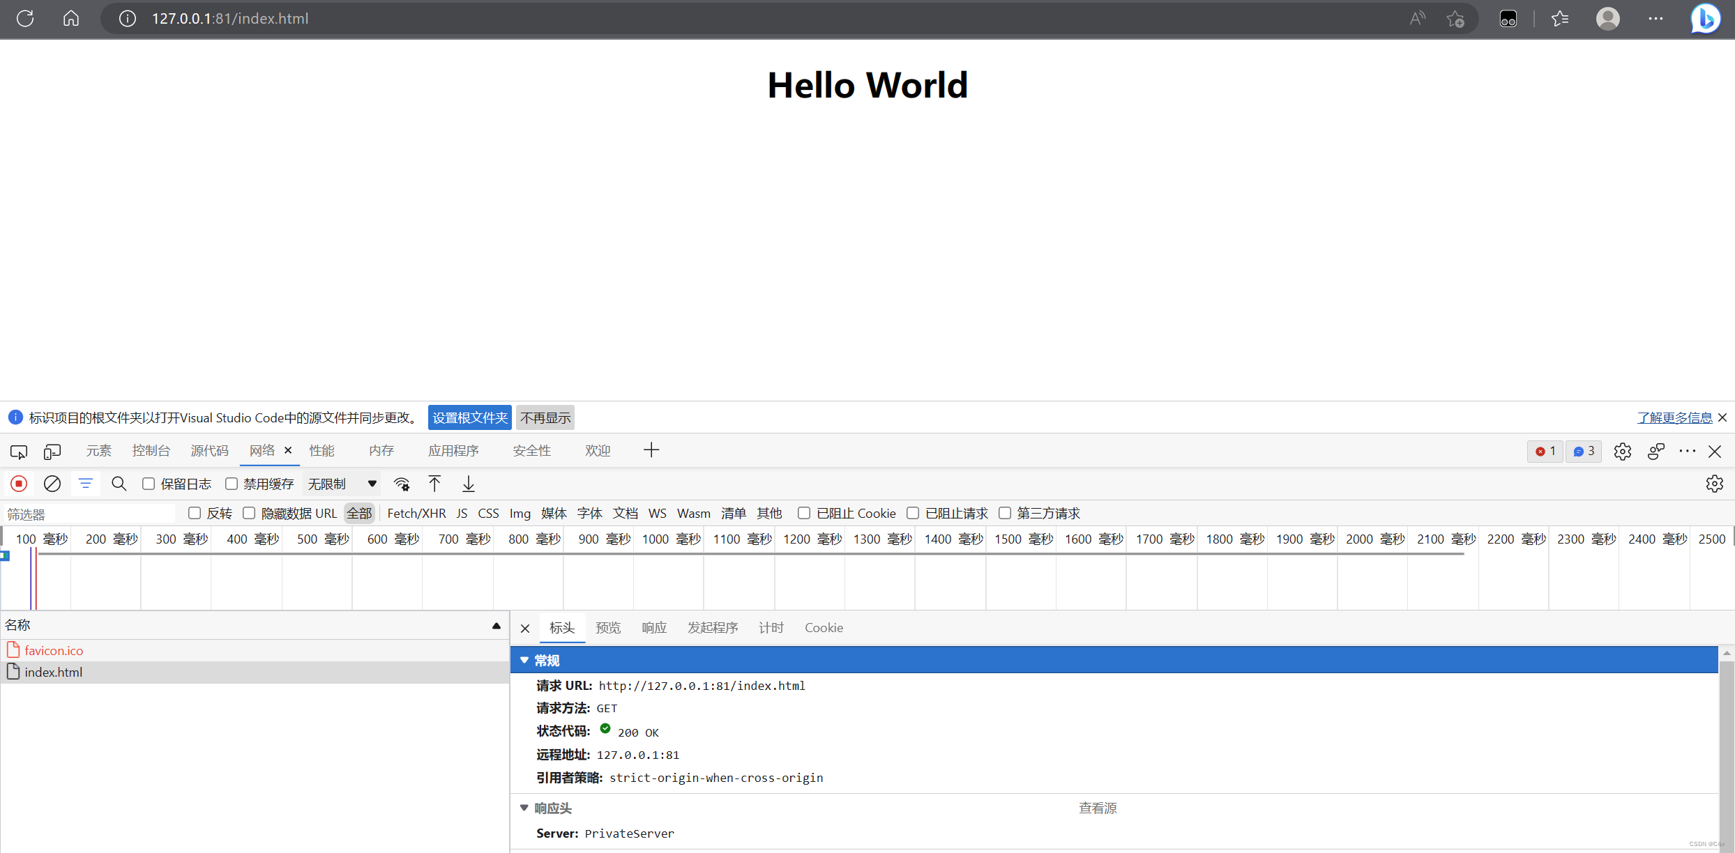This screenshot has height=853, width=1735.
Task: Add this page to favorites
Action: pyautogui.click(x=1455, y=18)
